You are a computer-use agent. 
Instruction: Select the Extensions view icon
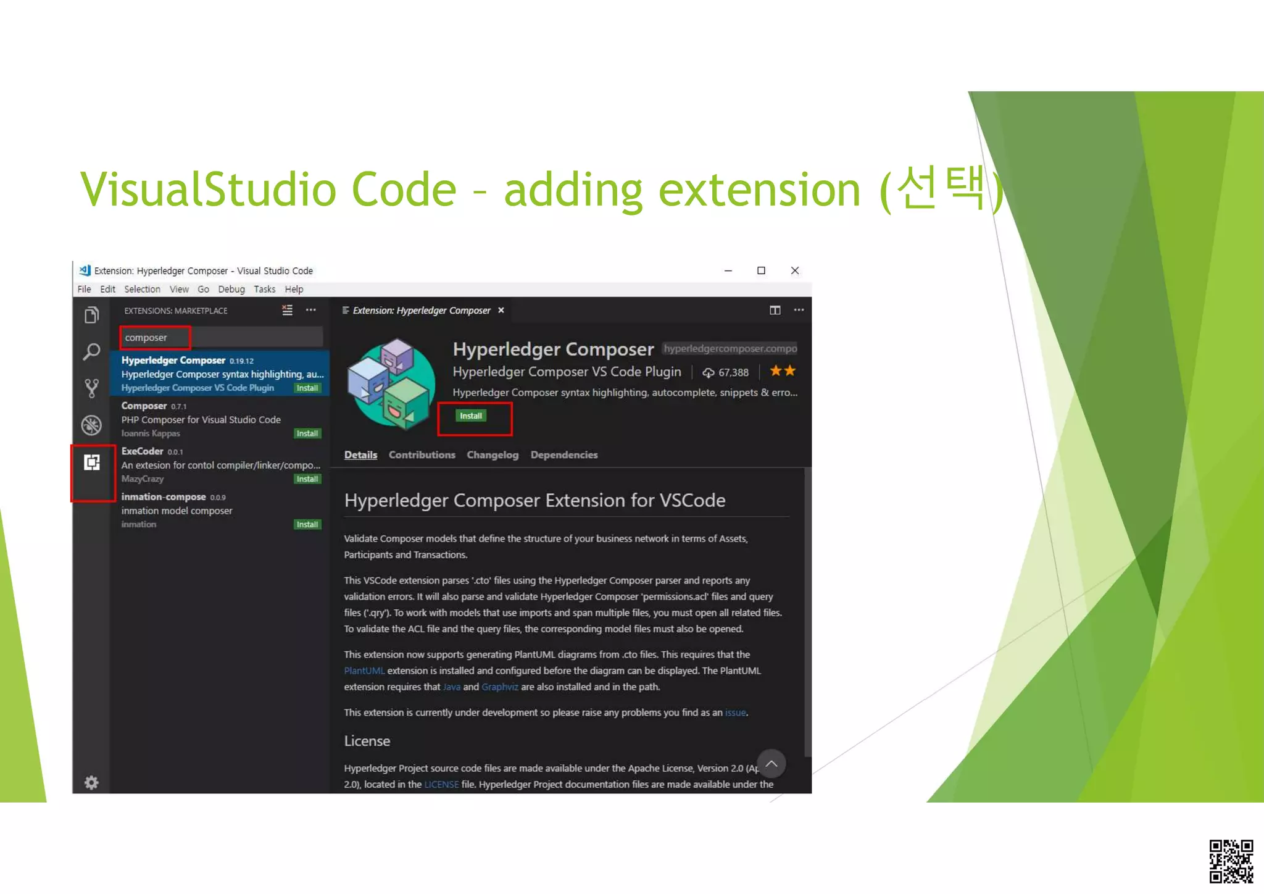point(92,462)
